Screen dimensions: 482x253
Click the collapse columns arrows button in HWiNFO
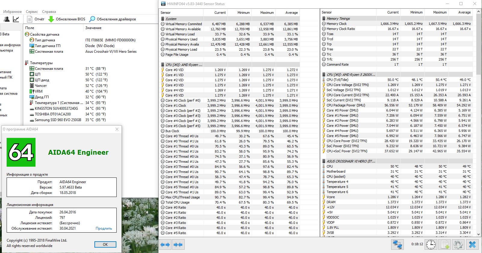coord(178,245)
